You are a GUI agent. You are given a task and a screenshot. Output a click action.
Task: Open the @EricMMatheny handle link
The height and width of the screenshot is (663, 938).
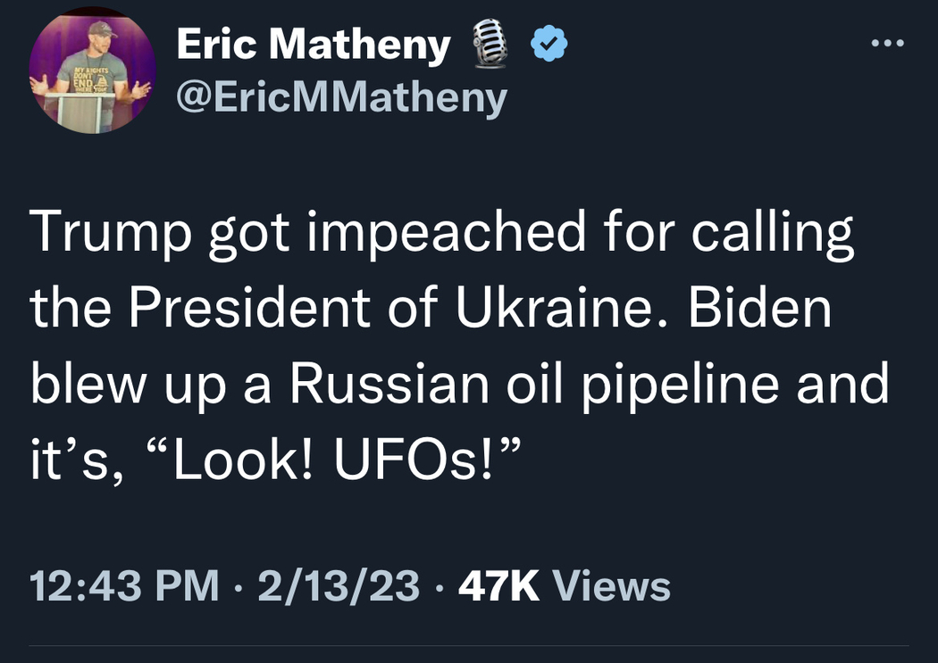(x=342, y=97)
